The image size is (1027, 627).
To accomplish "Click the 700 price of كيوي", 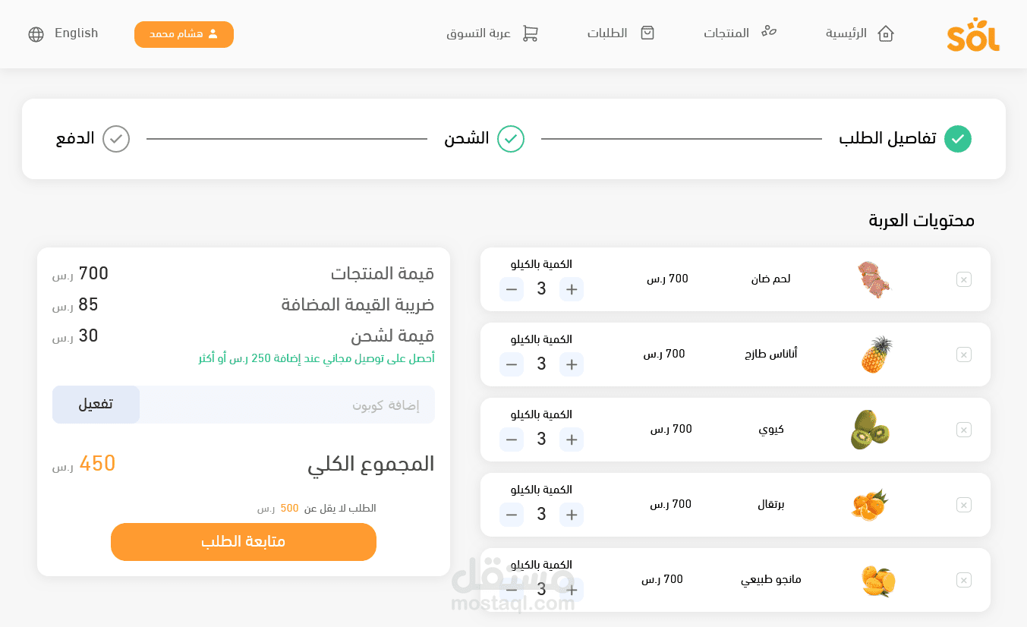I will pos(671,429).
